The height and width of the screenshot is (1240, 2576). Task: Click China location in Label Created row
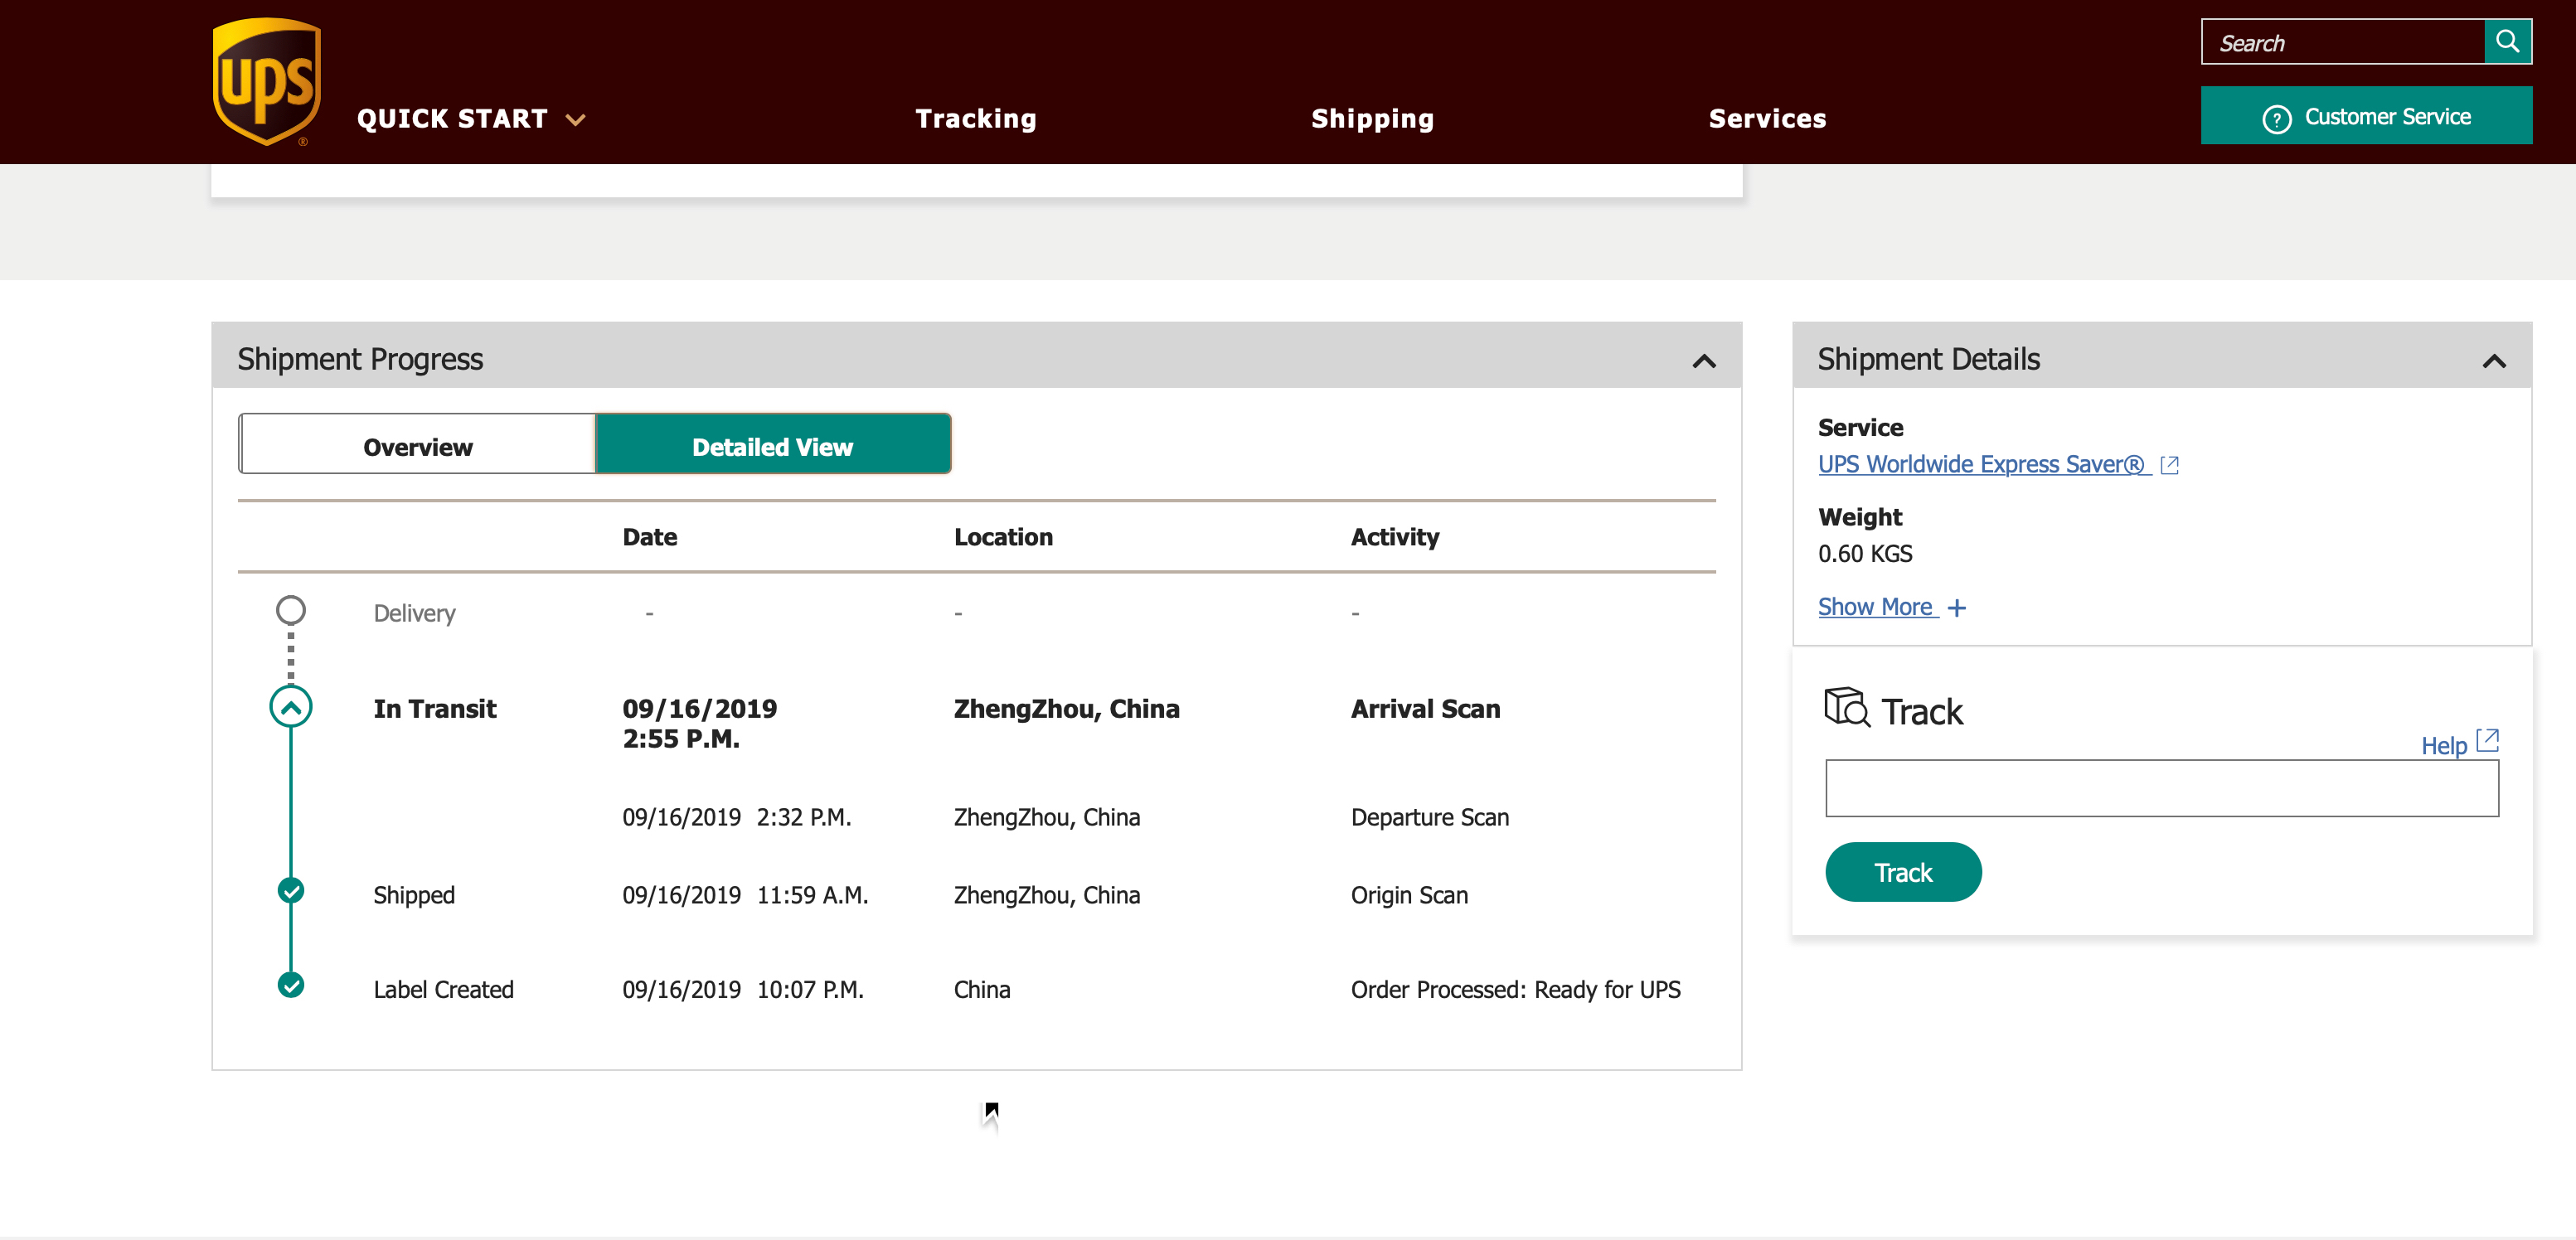point(982,989)
